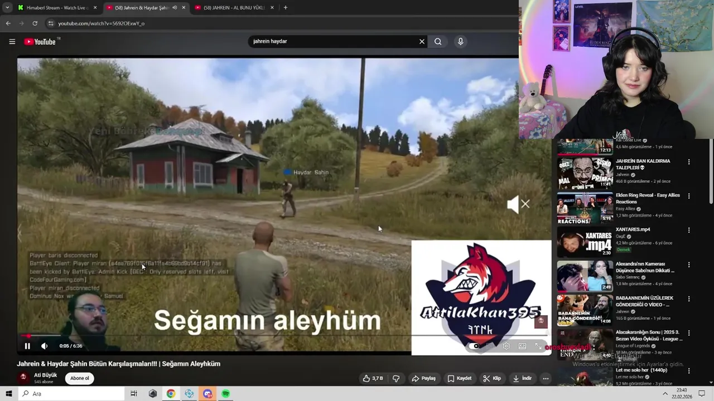Open player settings gear

point(506,346)
